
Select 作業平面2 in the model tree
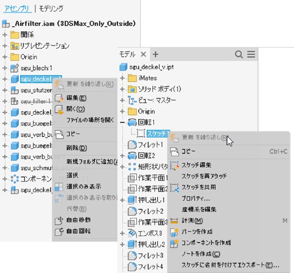tap(153, 189)
